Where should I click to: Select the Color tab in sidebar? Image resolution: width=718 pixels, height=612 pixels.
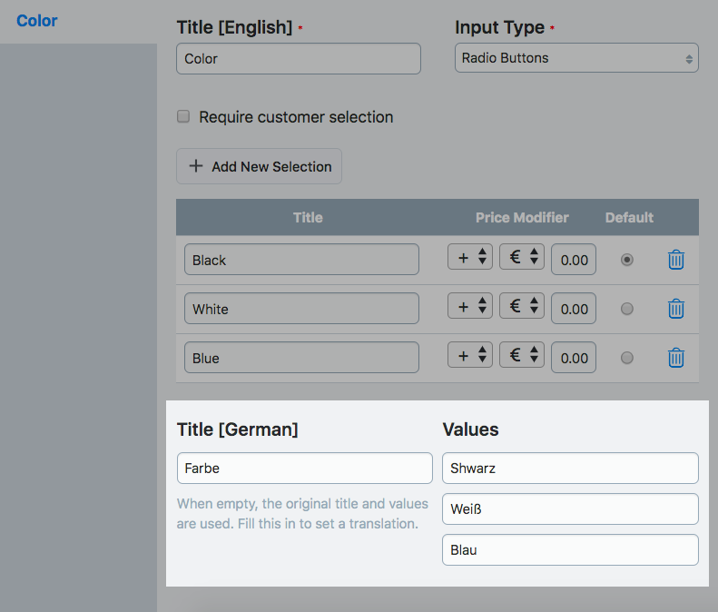[x=37, y=21]
